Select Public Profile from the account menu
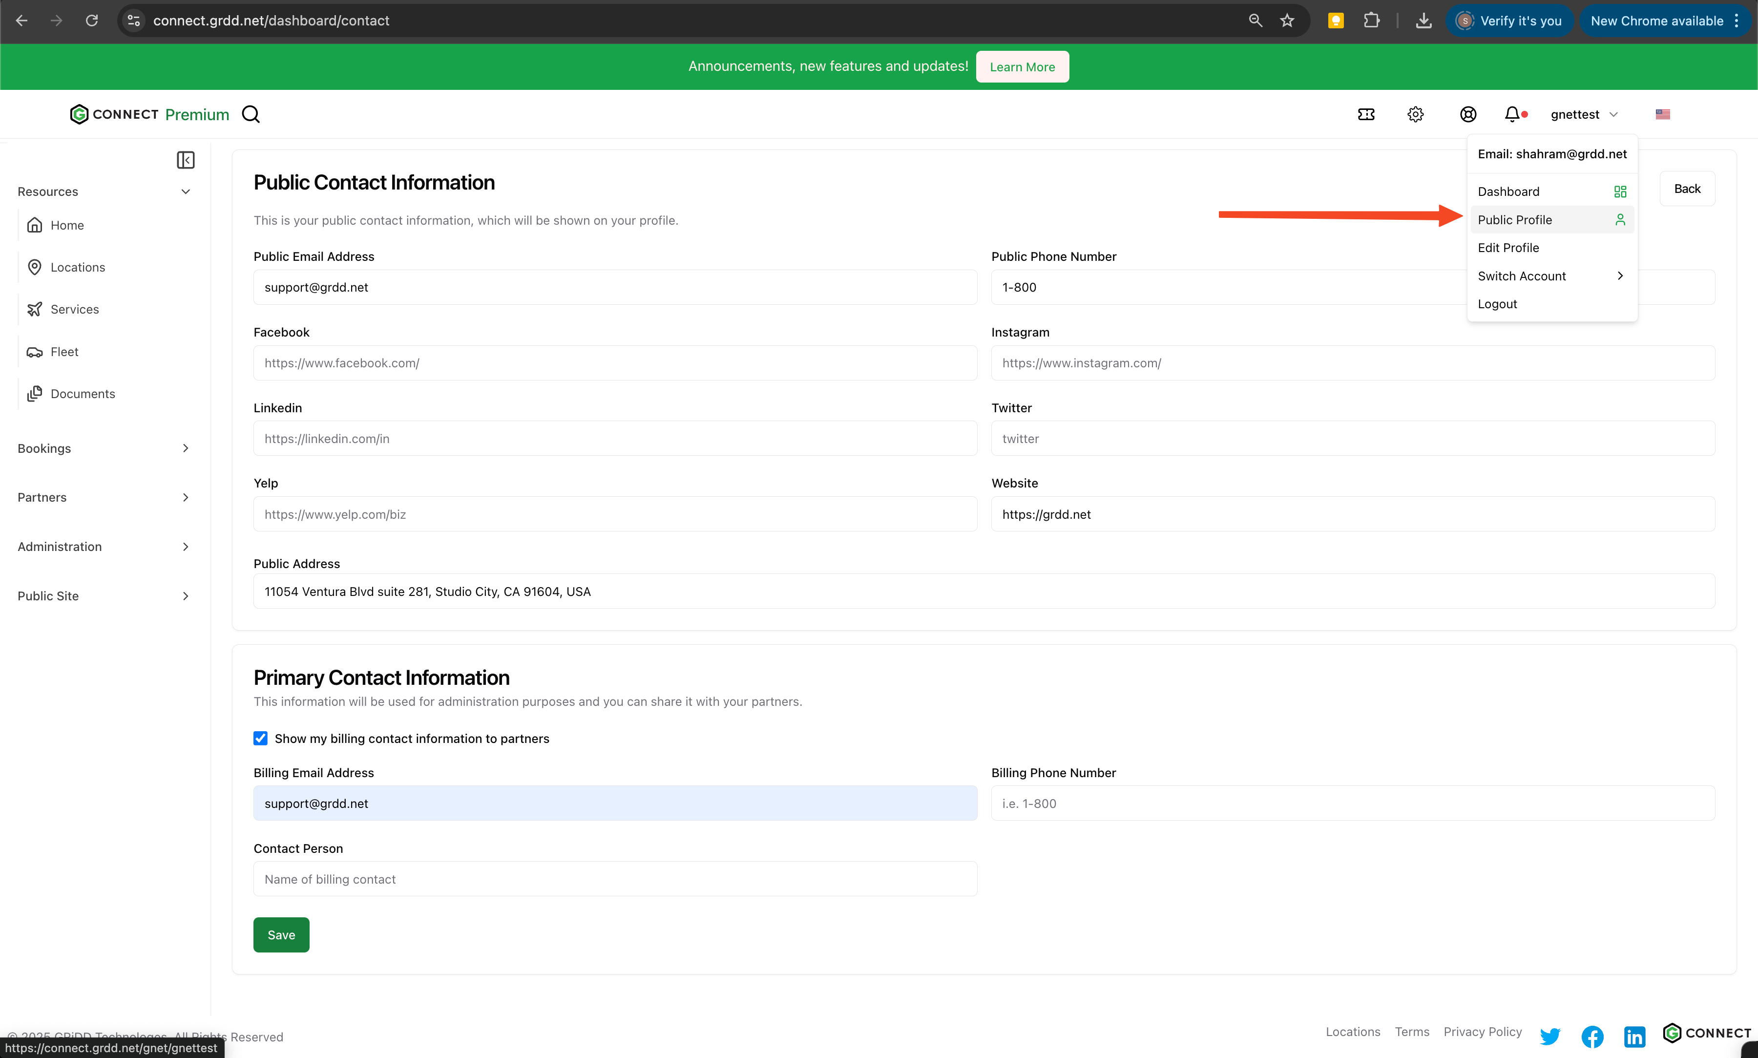This screenshot has width=1758, height=1058. tap(1514, 220)
